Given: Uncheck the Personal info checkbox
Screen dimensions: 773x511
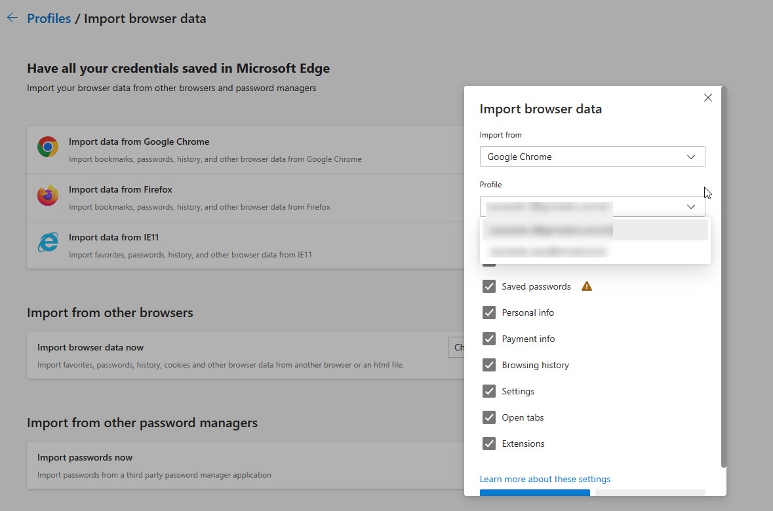Looking at the screenshot, I should coord(489,312).
